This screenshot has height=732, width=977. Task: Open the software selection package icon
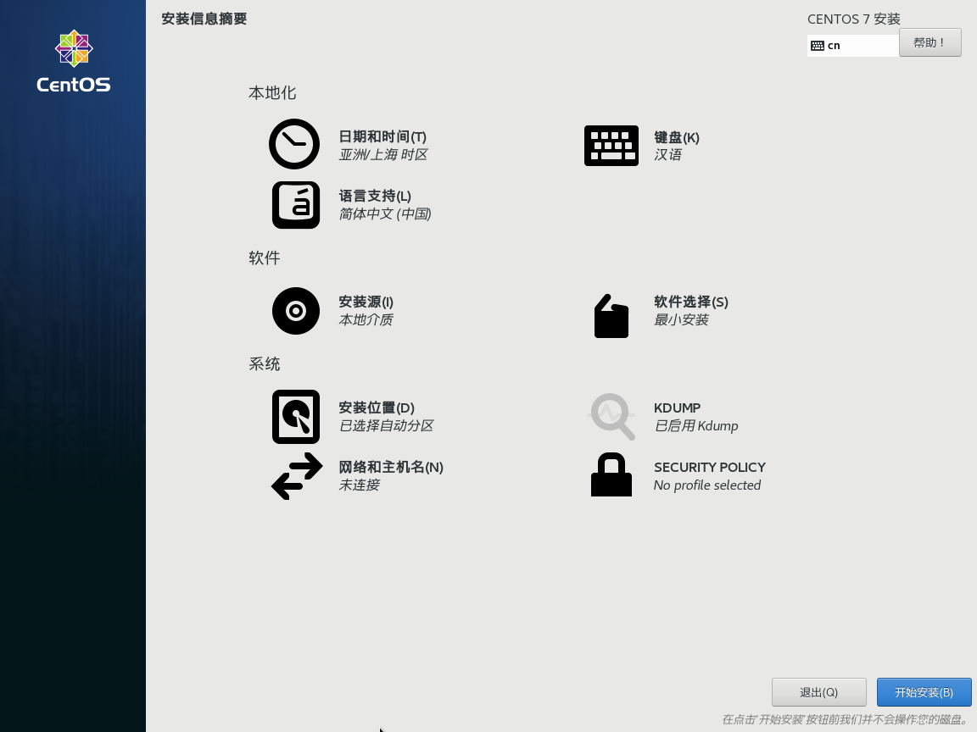[611, 316]
